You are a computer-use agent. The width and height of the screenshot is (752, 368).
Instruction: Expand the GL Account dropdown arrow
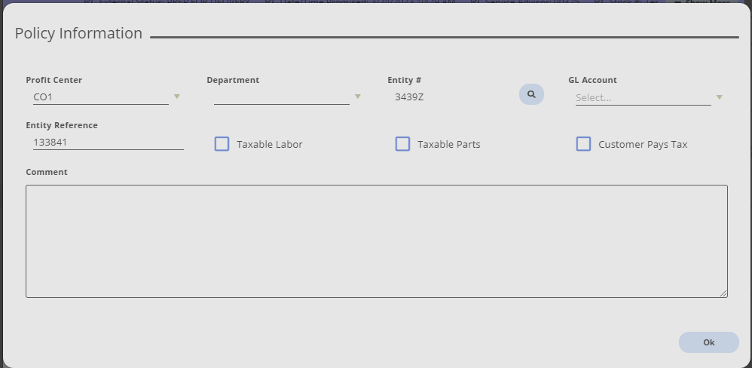[x=720, y=97]
